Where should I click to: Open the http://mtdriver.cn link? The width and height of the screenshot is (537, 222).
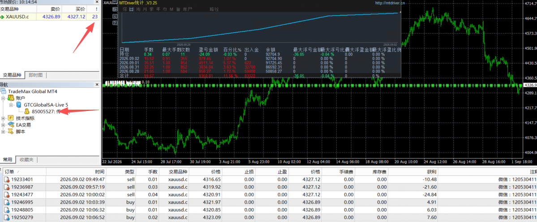click(x=390, y=3)
